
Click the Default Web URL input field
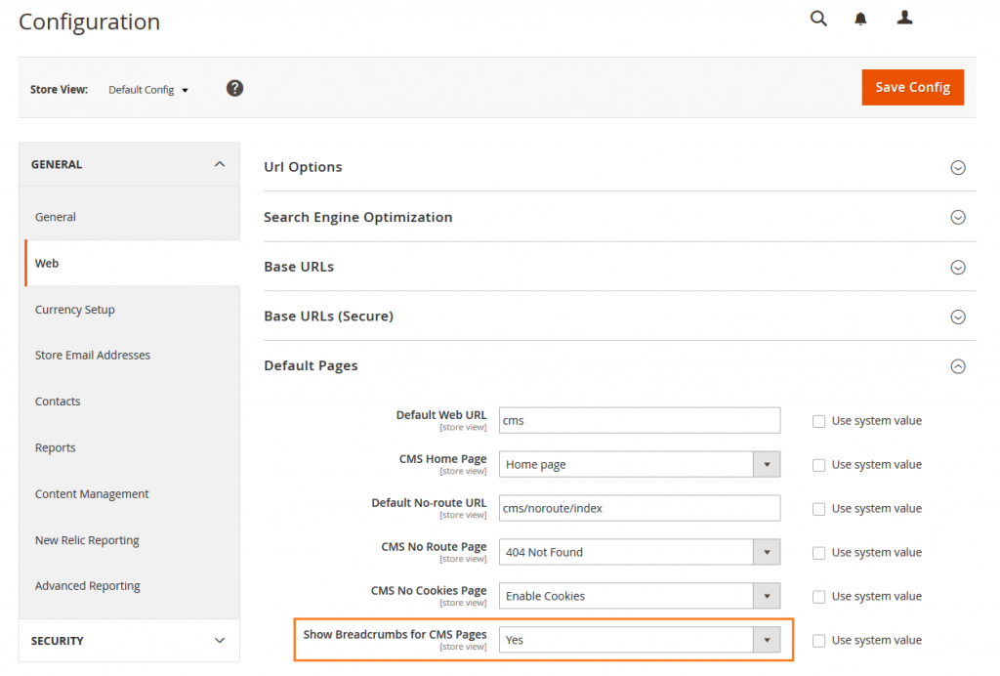(x=639, y=420)
